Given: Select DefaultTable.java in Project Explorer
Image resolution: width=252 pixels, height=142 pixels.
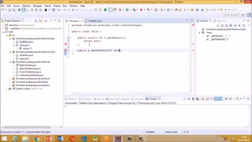Looking at the screenshot, I should (28, 65).
